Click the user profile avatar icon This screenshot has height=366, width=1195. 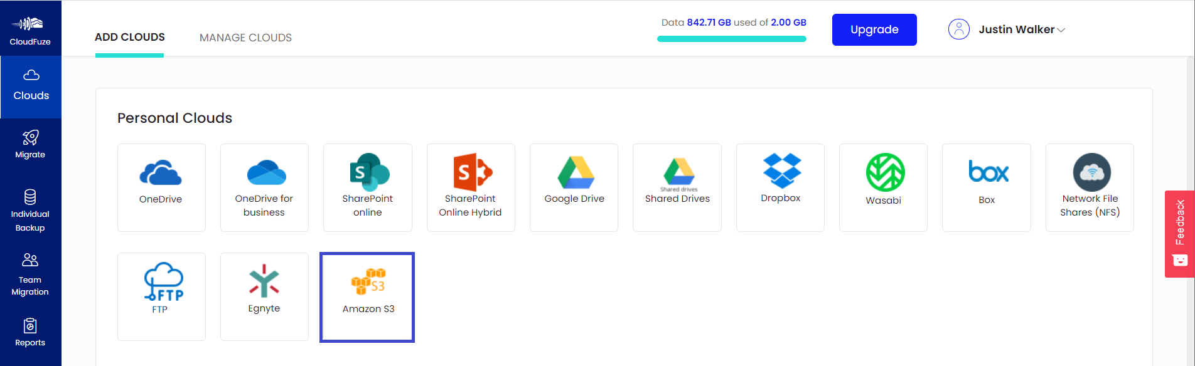click(x=958, y=29)
